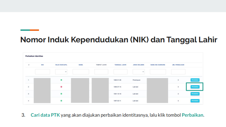Click Perbaikan button for row 2
This screenshot has width=226, height=127.
click(195, 87)
